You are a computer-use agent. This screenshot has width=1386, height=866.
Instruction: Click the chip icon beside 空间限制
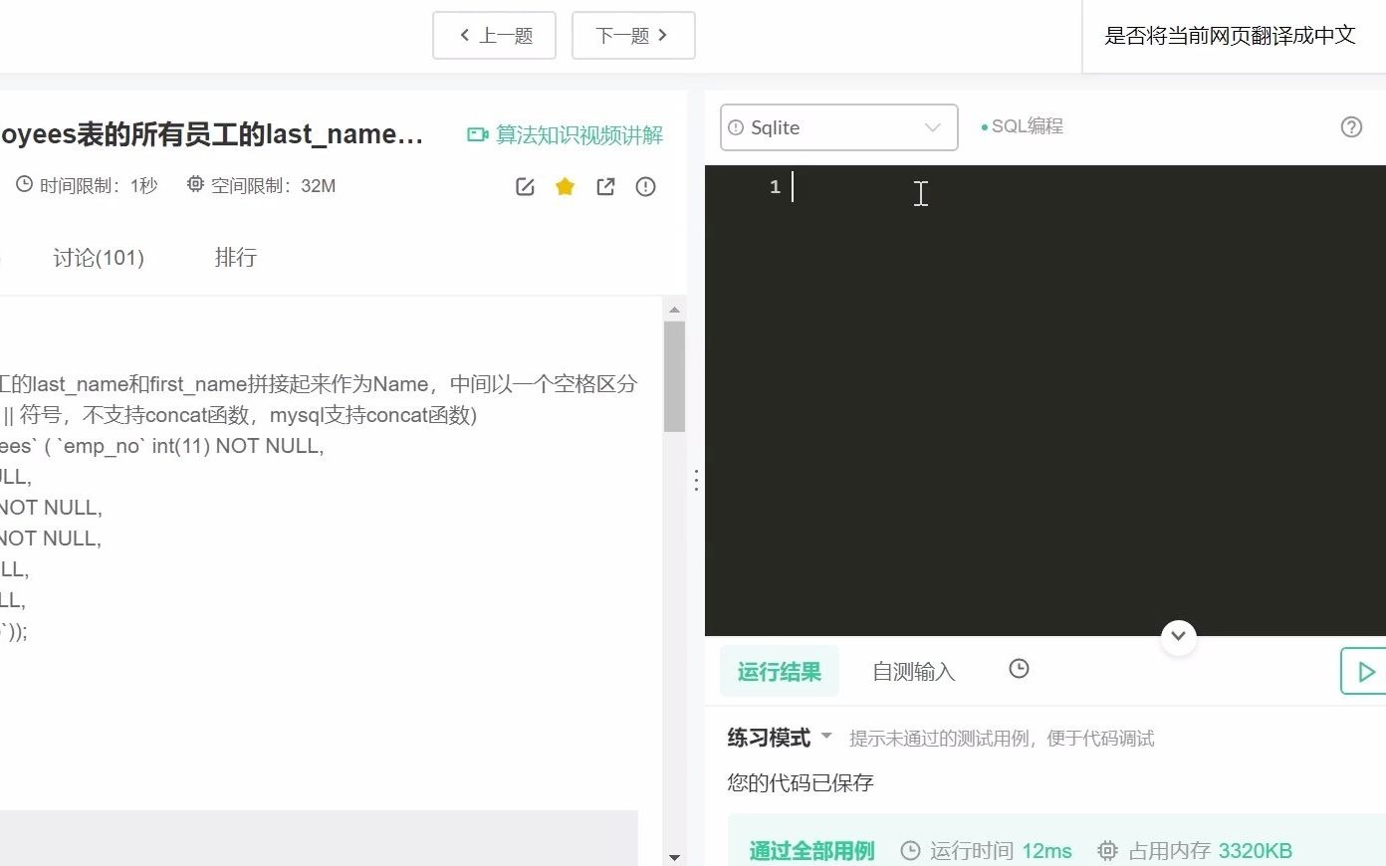click(195, 184)
